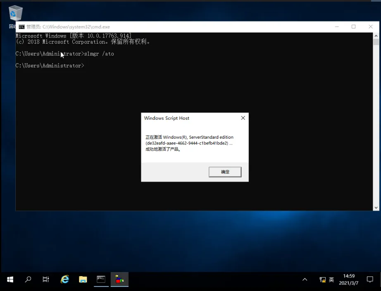Open the Start menu
381x291 pixels.
tap(9, 279)
